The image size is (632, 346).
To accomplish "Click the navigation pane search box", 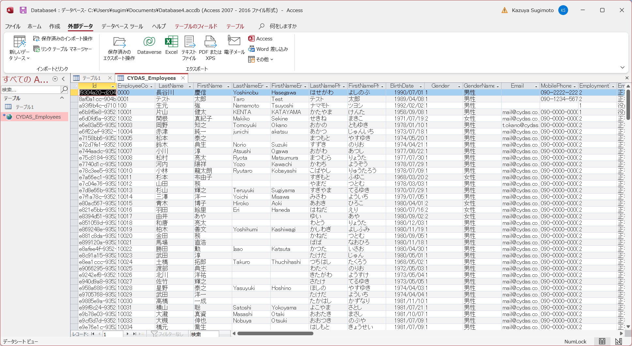I will tap(31, 90).
